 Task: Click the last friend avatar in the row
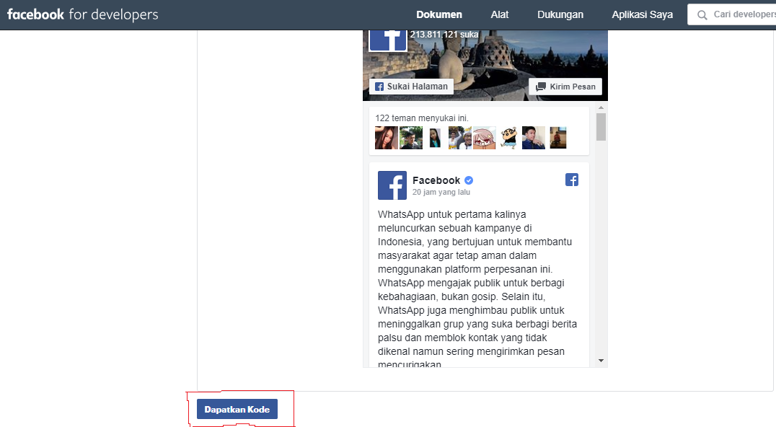557,138
